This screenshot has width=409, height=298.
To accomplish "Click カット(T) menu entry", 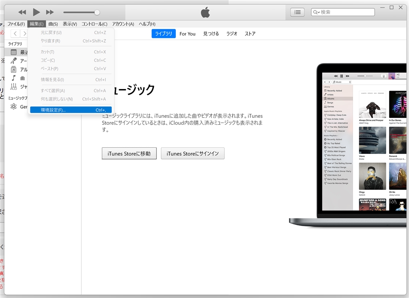I will coord(71,52).
